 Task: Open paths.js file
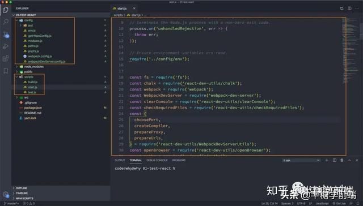tap(33, 46)
